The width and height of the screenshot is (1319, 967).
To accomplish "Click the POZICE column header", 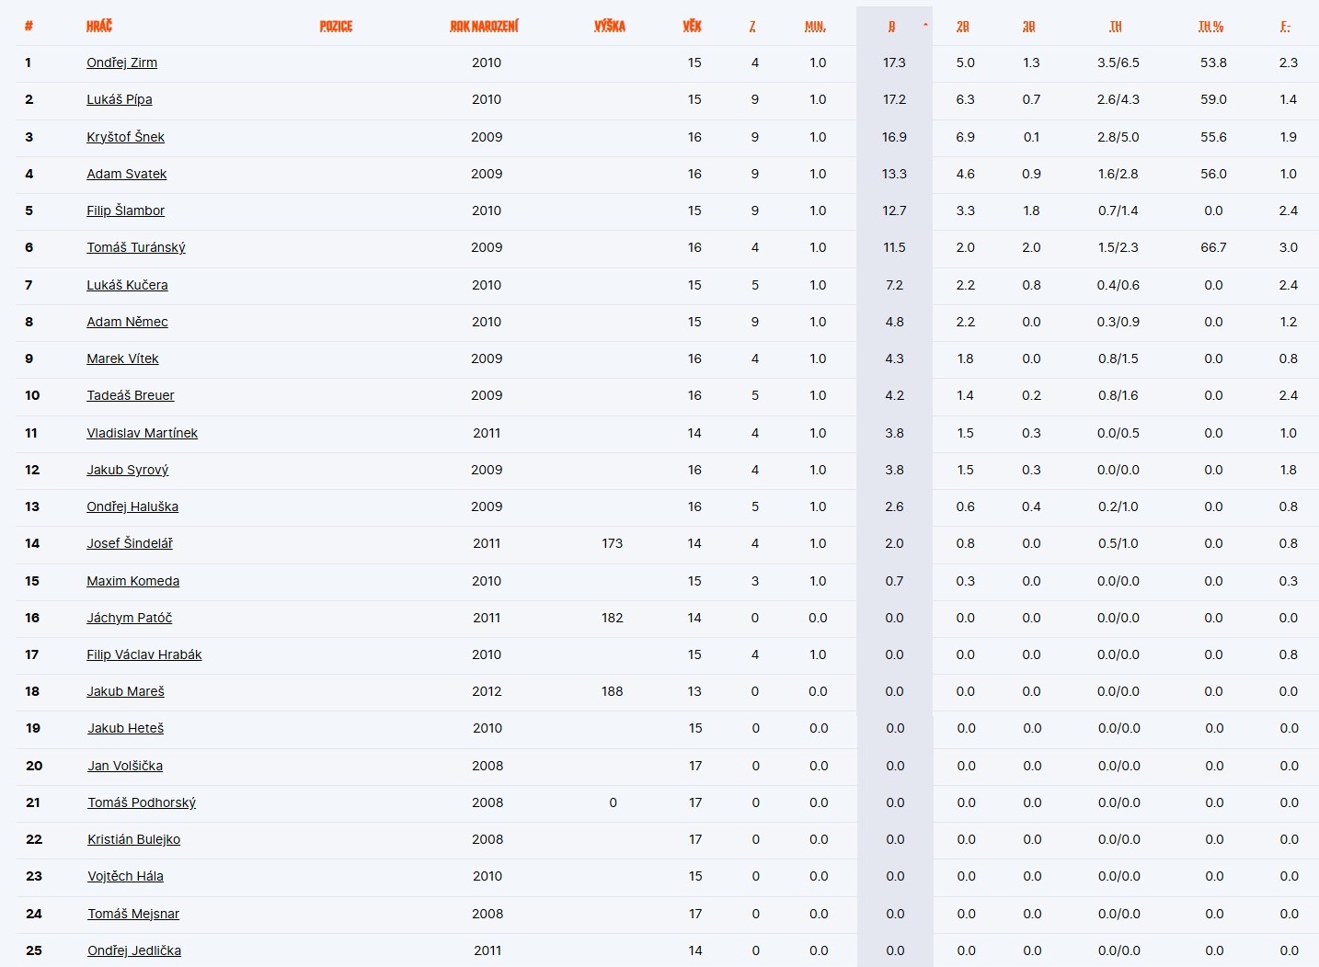I will click(x=336, y=27).
